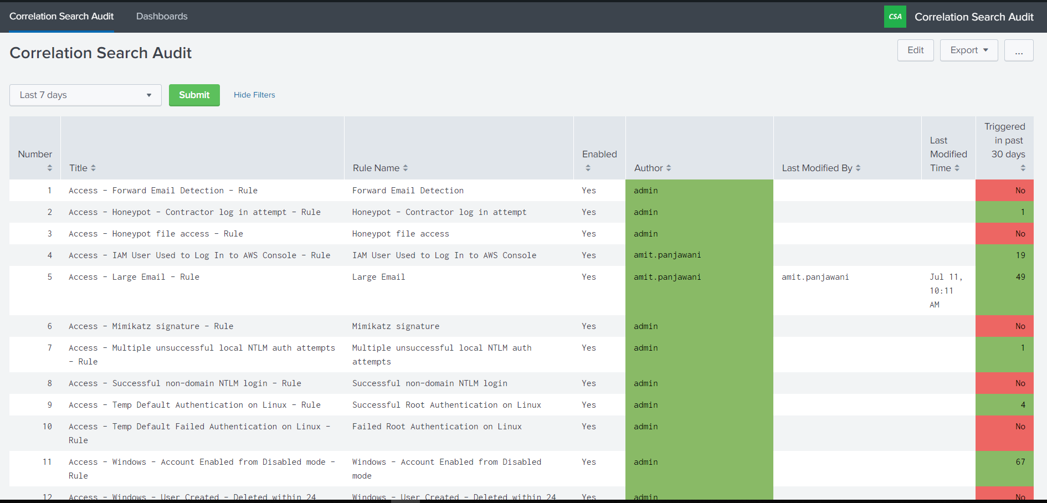Open the Export dropdown menu
Screen dimensions: 1047x503
[969, 50]
